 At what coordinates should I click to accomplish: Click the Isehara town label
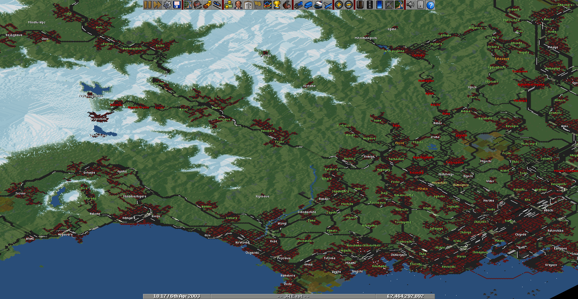[x=232, y=218]
